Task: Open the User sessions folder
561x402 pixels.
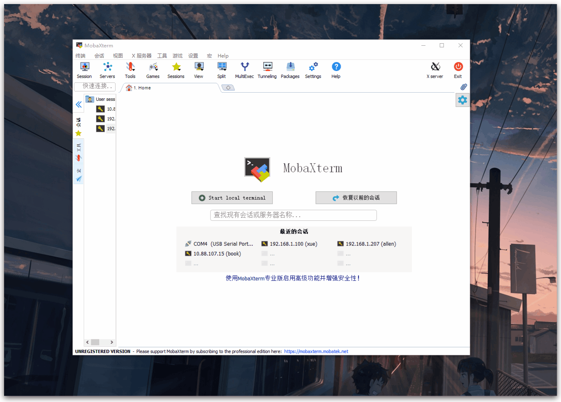Action: click(100, 99)
